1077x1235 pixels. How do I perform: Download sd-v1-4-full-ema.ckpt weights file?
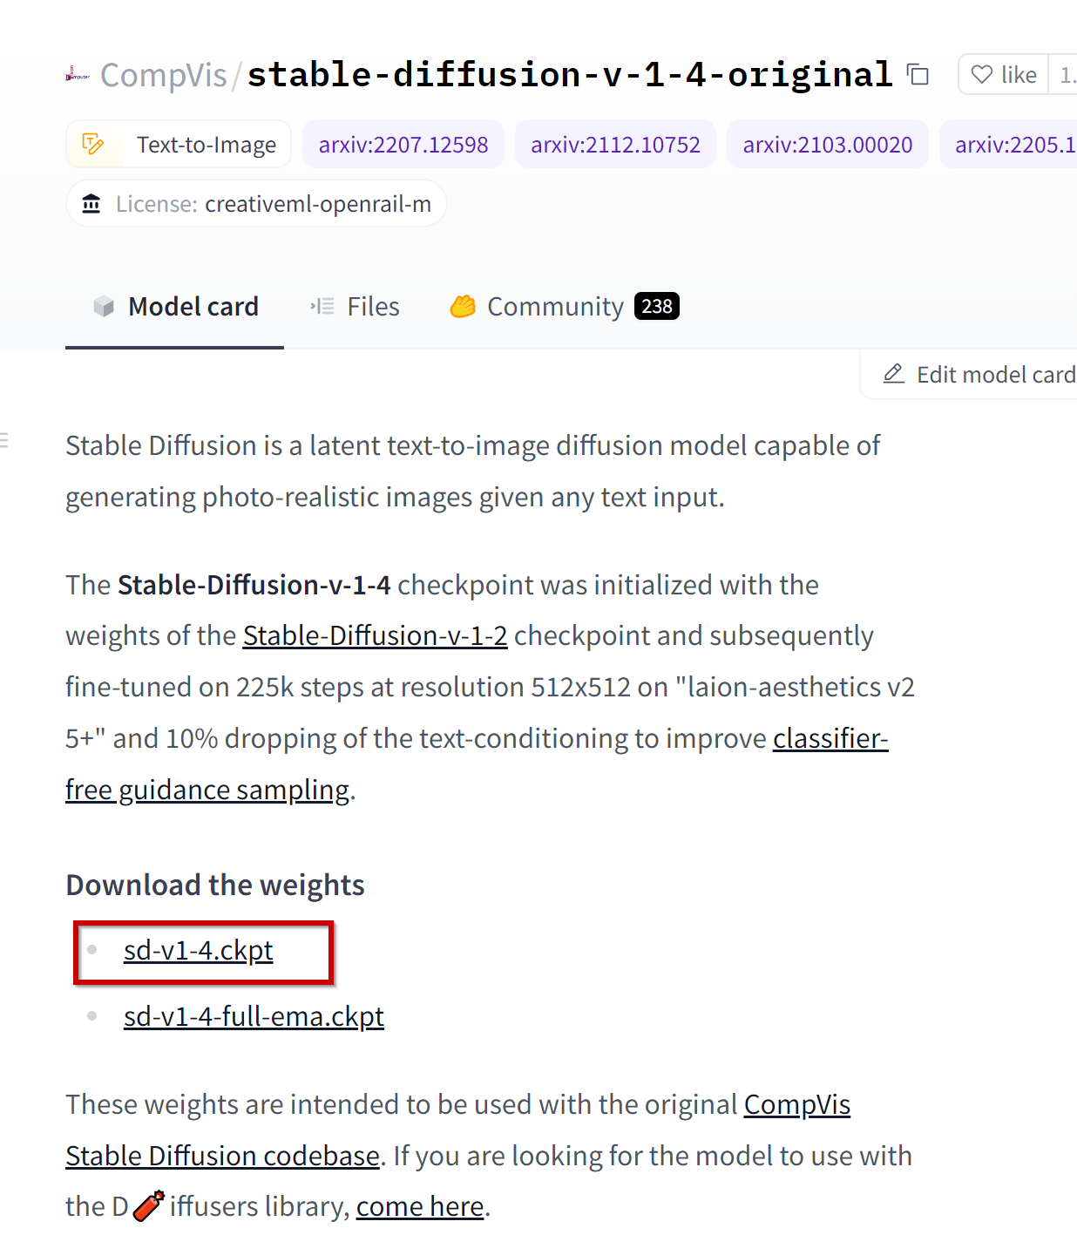point(254,1016)
